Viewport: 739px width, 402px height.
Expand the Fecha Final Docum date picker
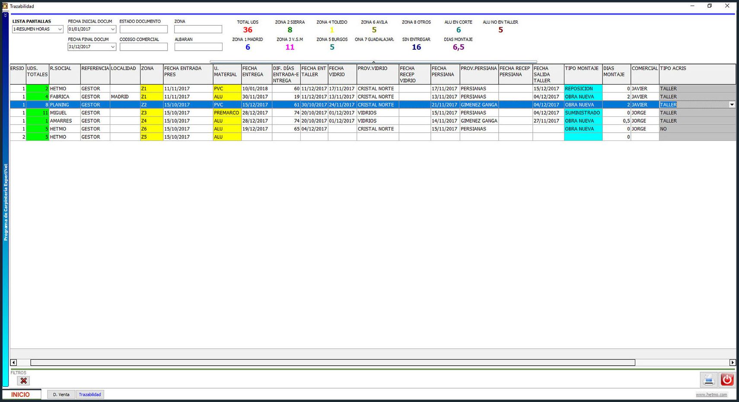tap(112, 47)
